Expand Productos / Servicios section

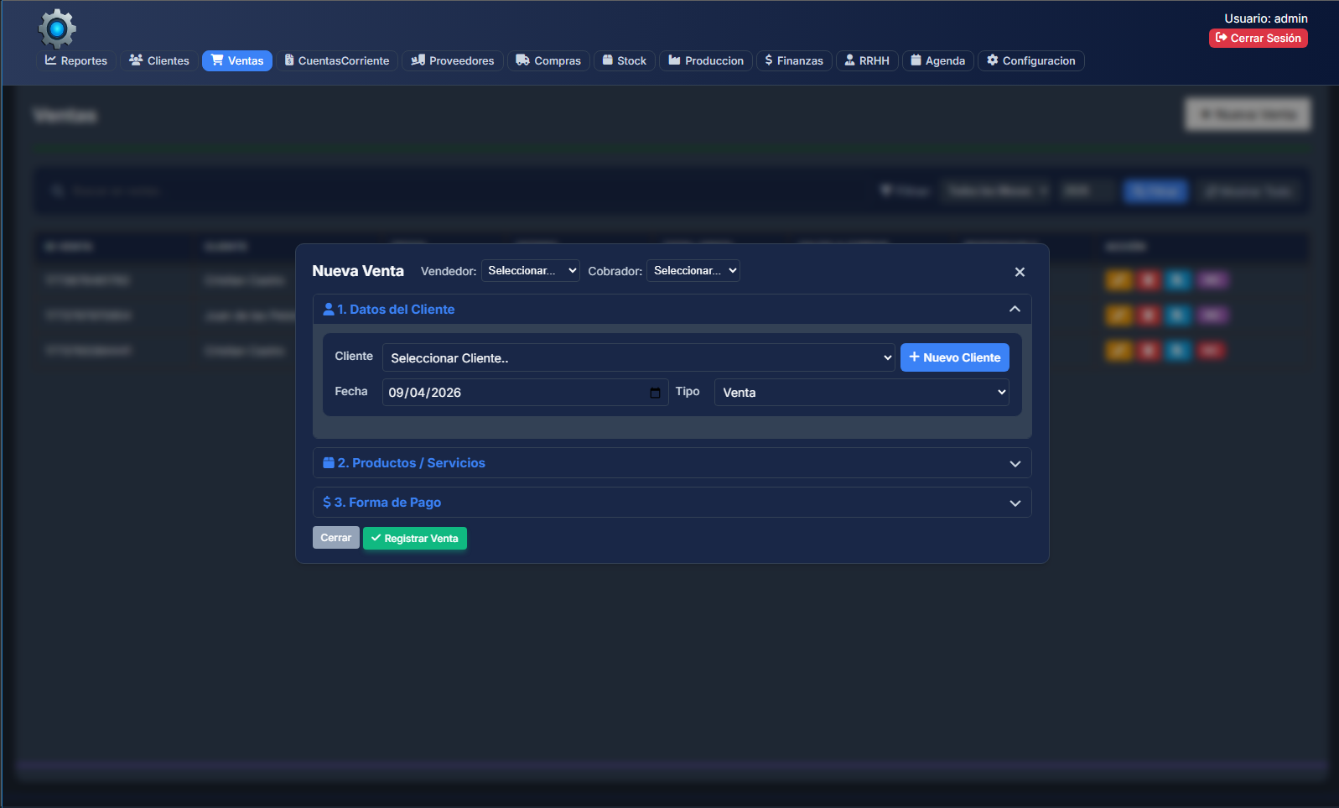[x=672, y=463]
